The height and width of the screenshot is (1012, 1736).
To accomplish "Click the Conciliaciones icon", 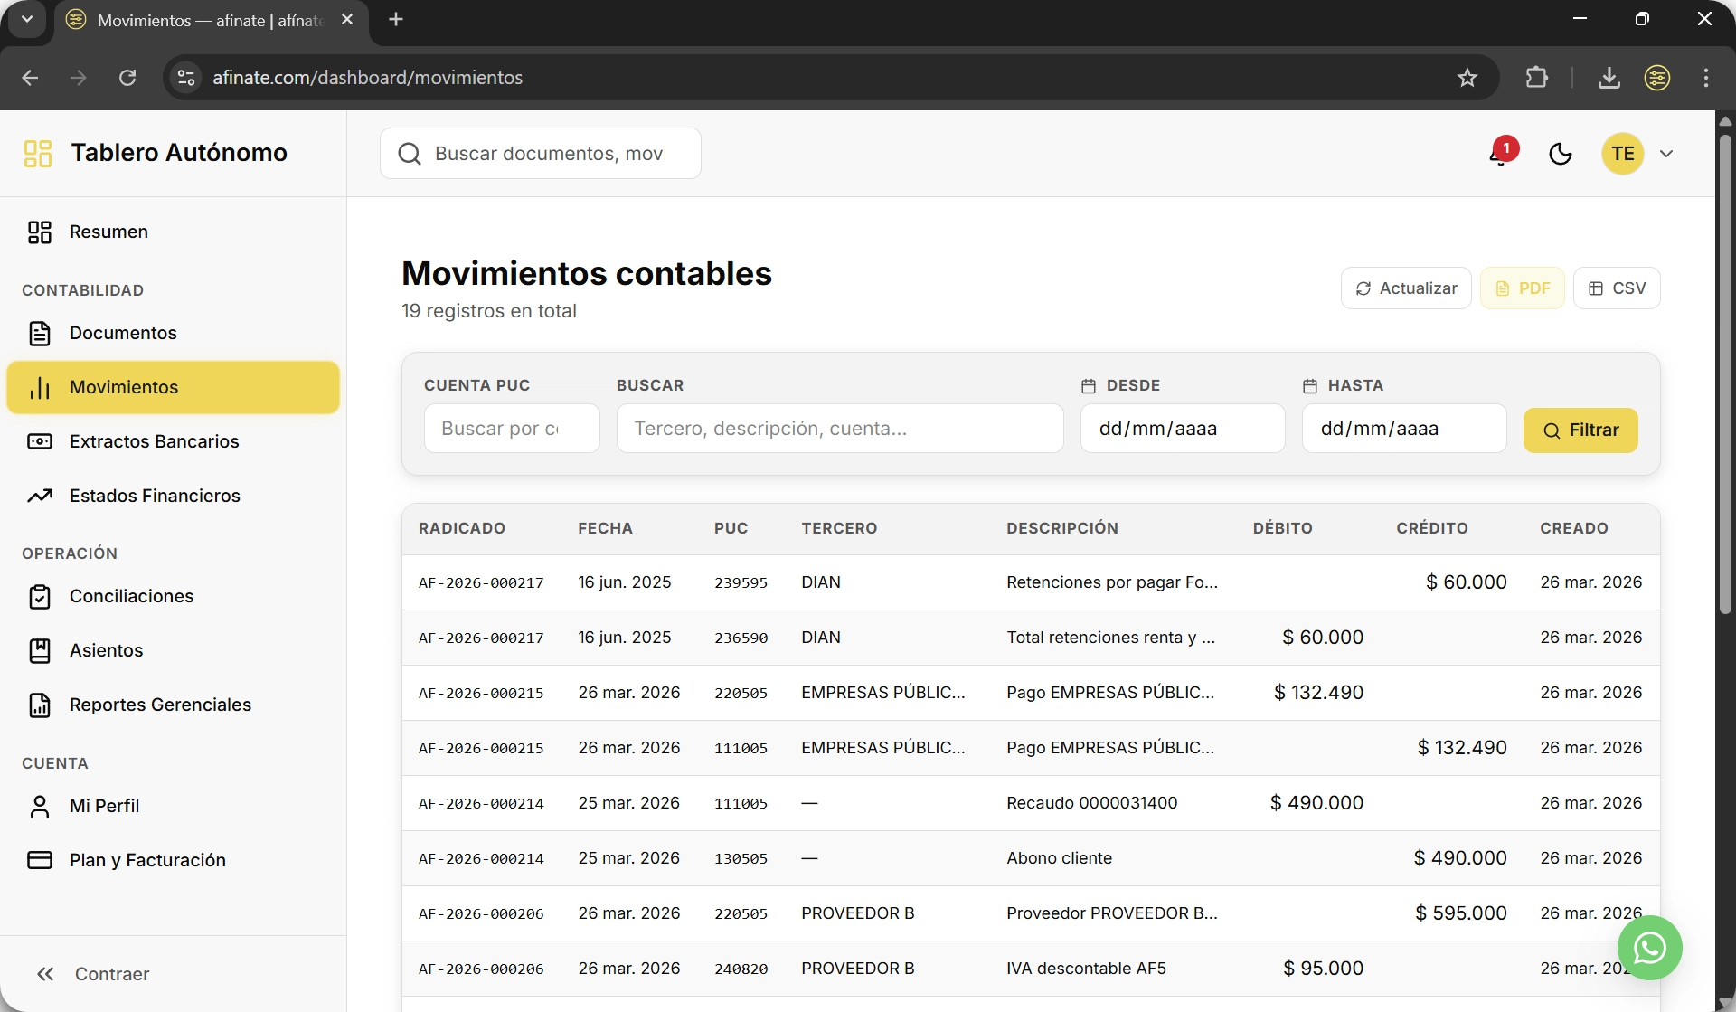I will click(x=42, y=596).
